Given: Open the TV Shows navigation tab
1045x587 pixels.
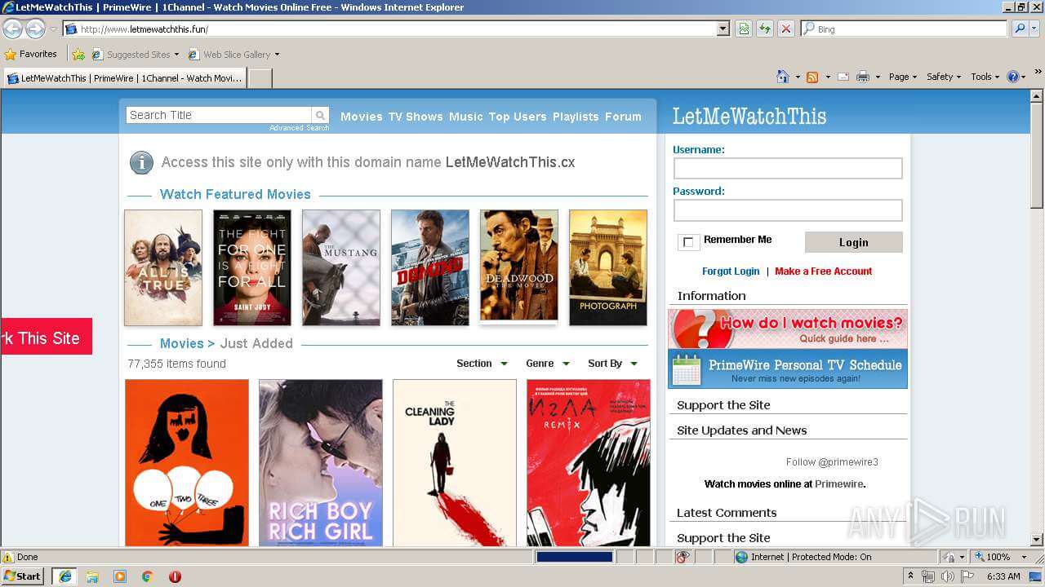Looking at the screenshot, I should click(x=415, y=117).
